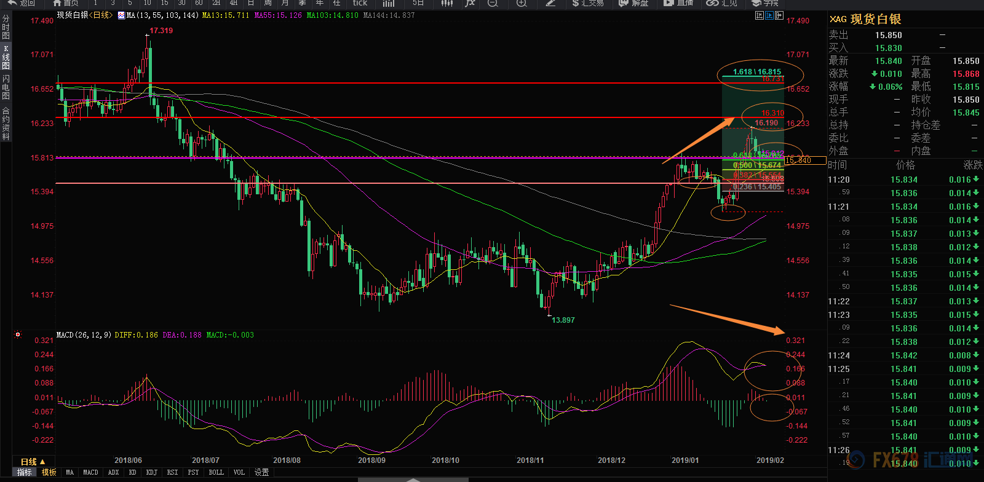
Task: Select the 周 weekly period
Action: click(268, 3)
